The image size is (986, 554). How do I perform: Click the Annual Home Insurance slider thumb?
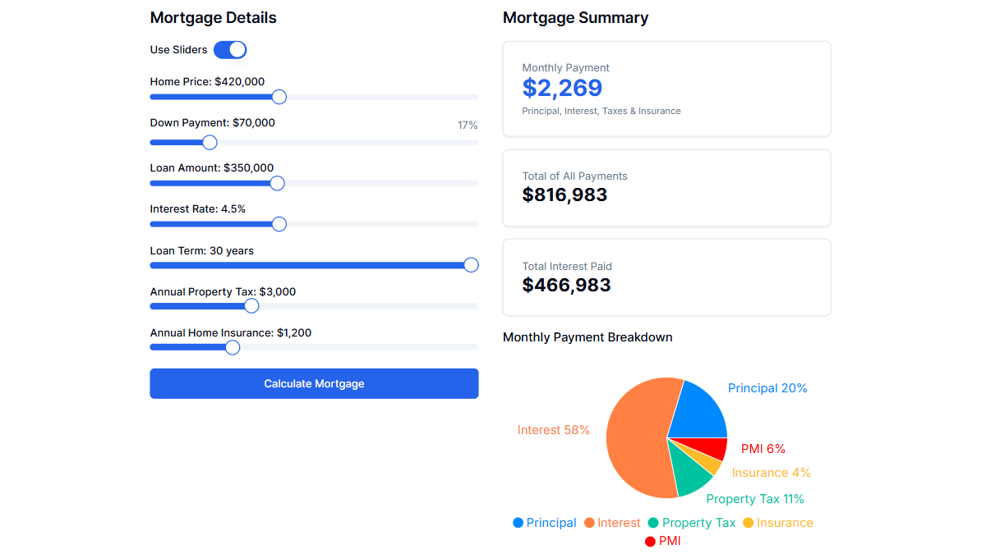[x=232, y=346]
